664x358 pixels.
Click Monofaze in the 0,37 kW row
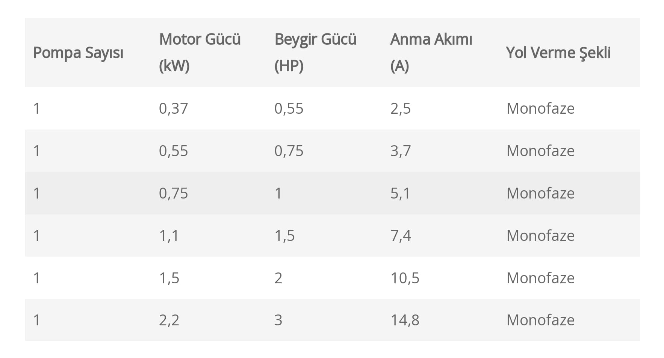pyautogui.click(x=540, y=108)
